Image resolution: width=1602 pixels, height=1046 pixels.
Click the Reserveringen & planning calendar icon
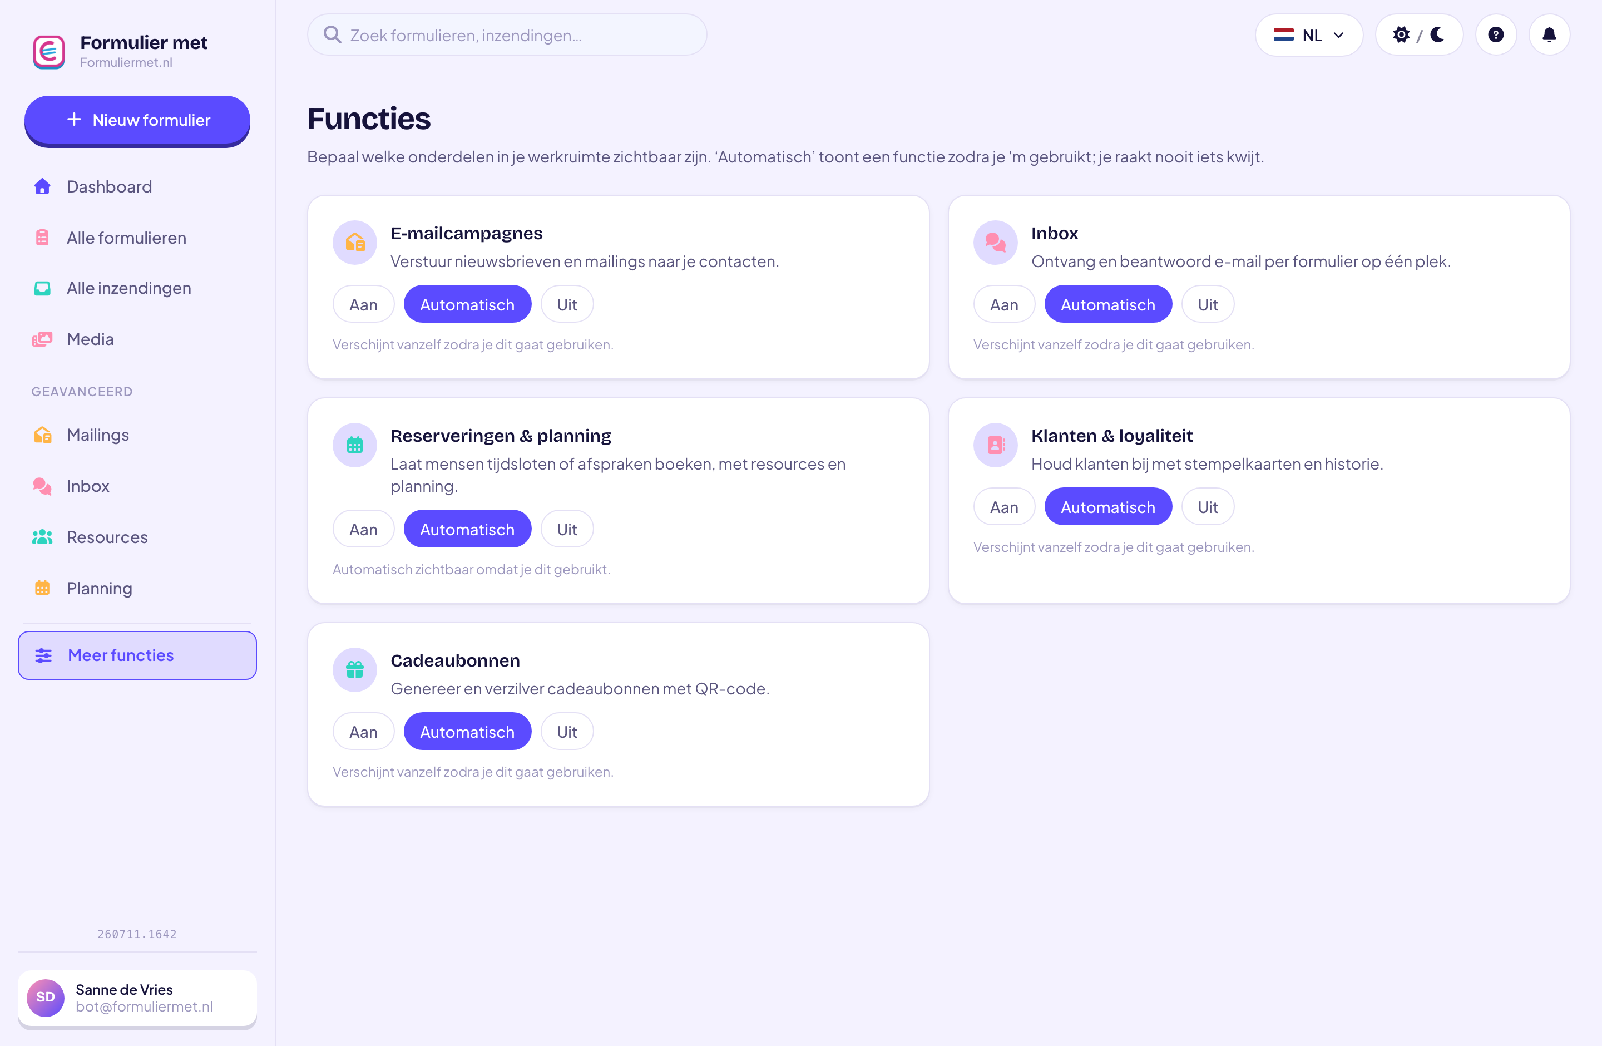[x=355, y=445]
